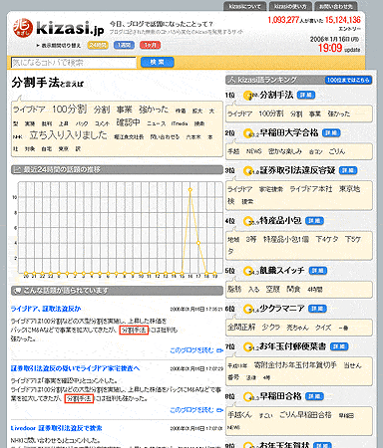This screenshot has height=448, width=383.
Task: Open 詳細 for 証券取引法違反容疑
Action: (x=348, y=170)
